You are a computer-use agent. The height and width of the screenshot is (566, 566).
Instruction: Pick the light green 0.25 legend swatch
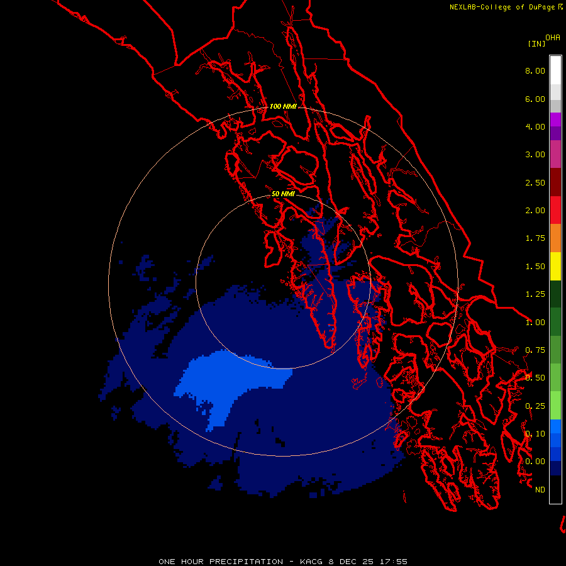click(x=555, y=406)
